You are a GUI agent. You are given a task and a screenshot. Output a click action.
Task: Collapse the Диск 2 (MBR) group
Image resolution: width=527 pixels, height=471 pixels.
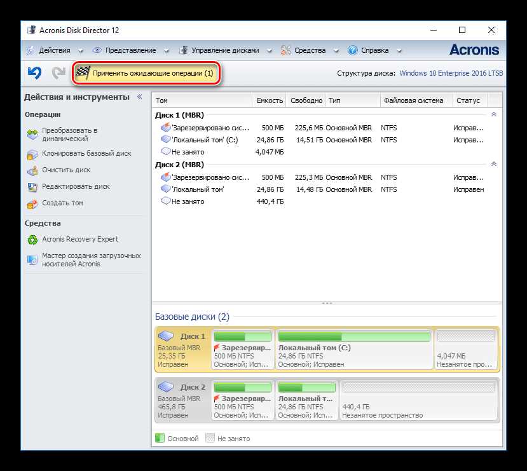coord(493,164)
